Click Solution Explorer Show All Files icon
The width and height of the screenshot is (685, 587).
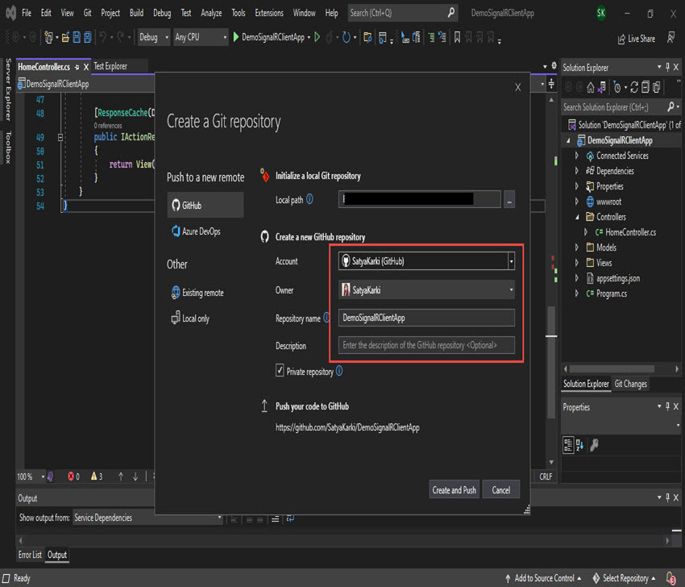coord(656,87)
